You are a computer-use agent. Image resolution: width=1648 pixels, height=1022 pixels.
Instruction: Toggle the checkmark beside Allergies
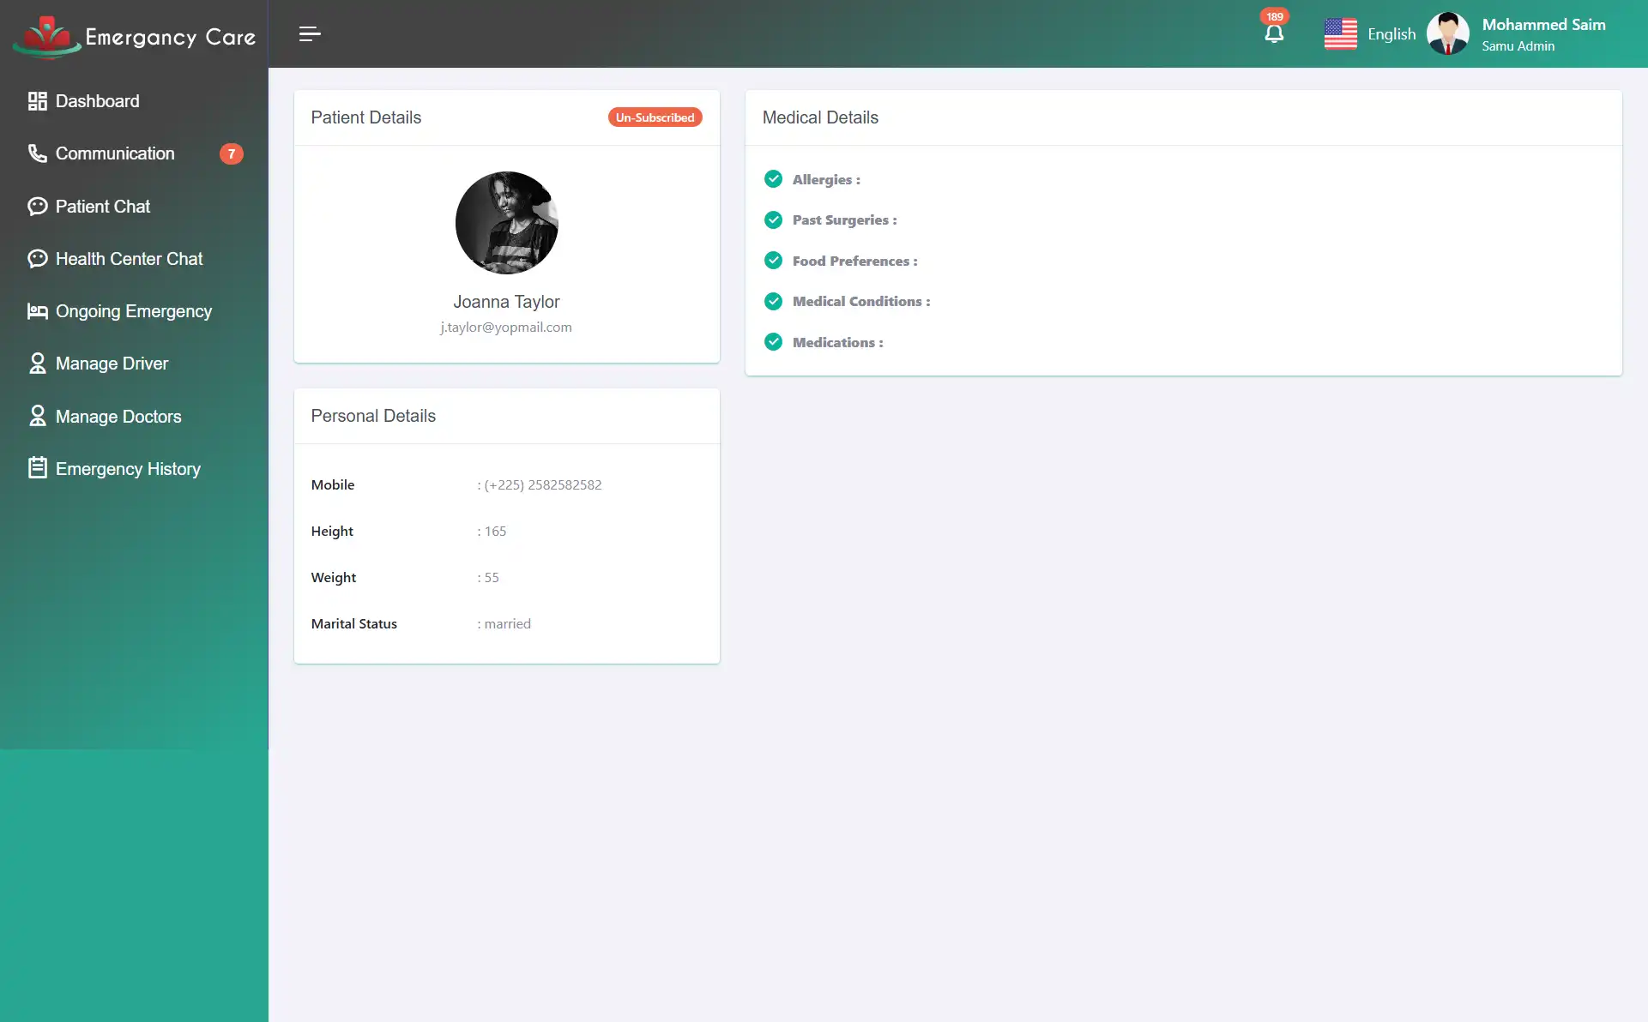pos(773,179)
